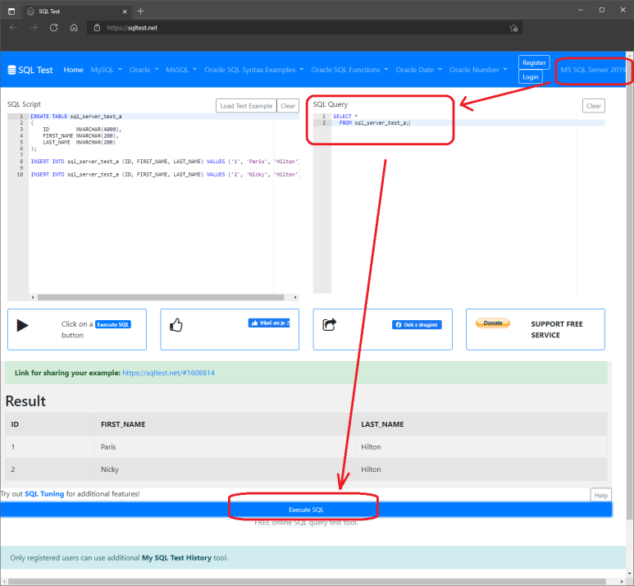Click the Help button
The height and width of the screenshot is (586, 634).
[x=601, y=495]
